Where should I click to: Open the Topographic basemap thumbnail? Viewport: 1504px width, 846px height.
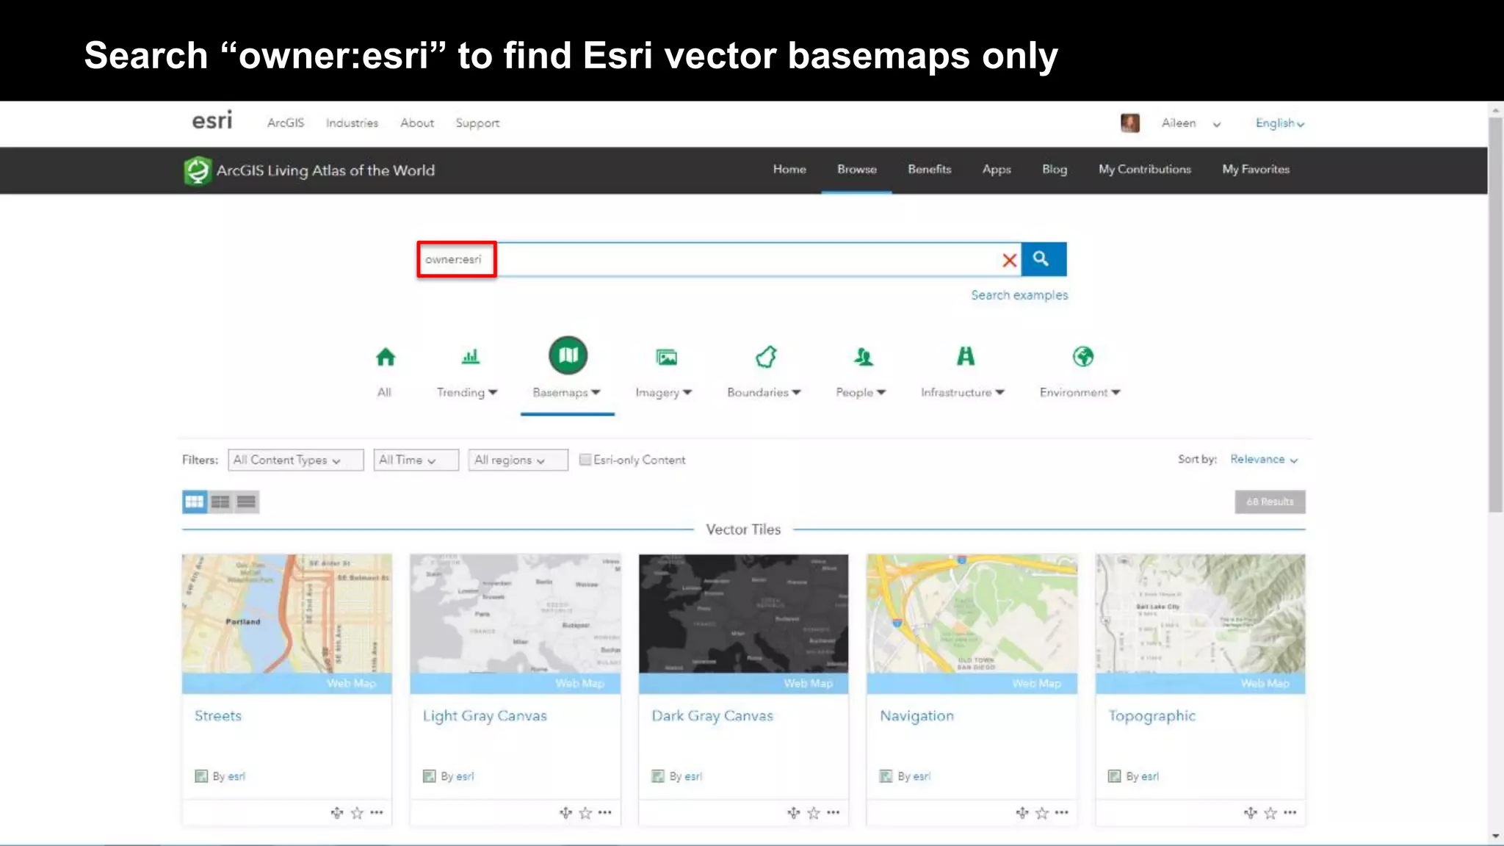tap(1200, 614)
